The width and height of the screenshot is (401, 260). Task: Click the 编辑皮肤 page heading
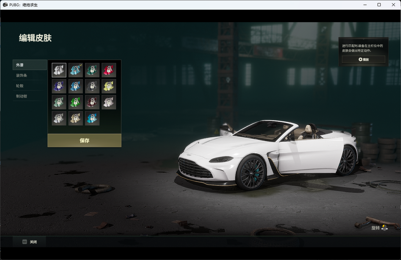pos(35,38)
